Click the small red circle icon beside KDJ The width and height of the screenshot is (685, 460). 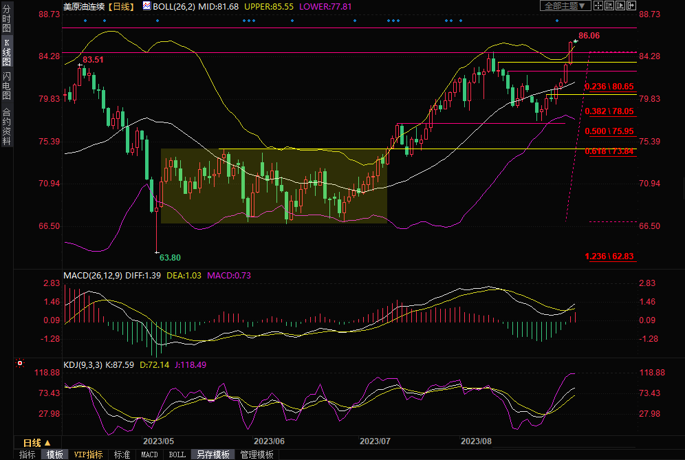pyautogui.click(x=20, y=362)
